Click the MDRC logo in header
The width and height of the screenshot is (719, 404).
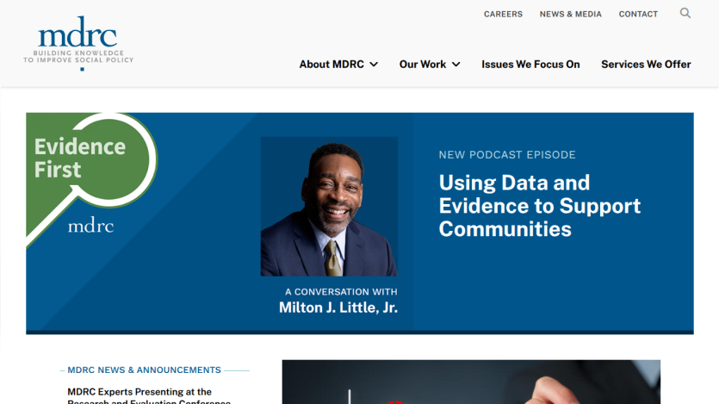click(x=78, y=43)
